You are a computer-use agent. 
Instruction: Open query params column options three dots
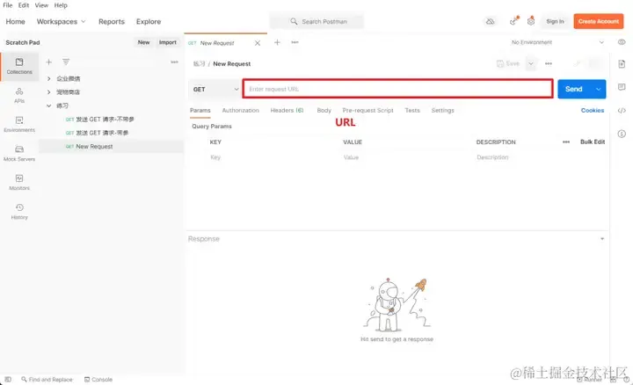pyautogui.click(x=566, y=142)
